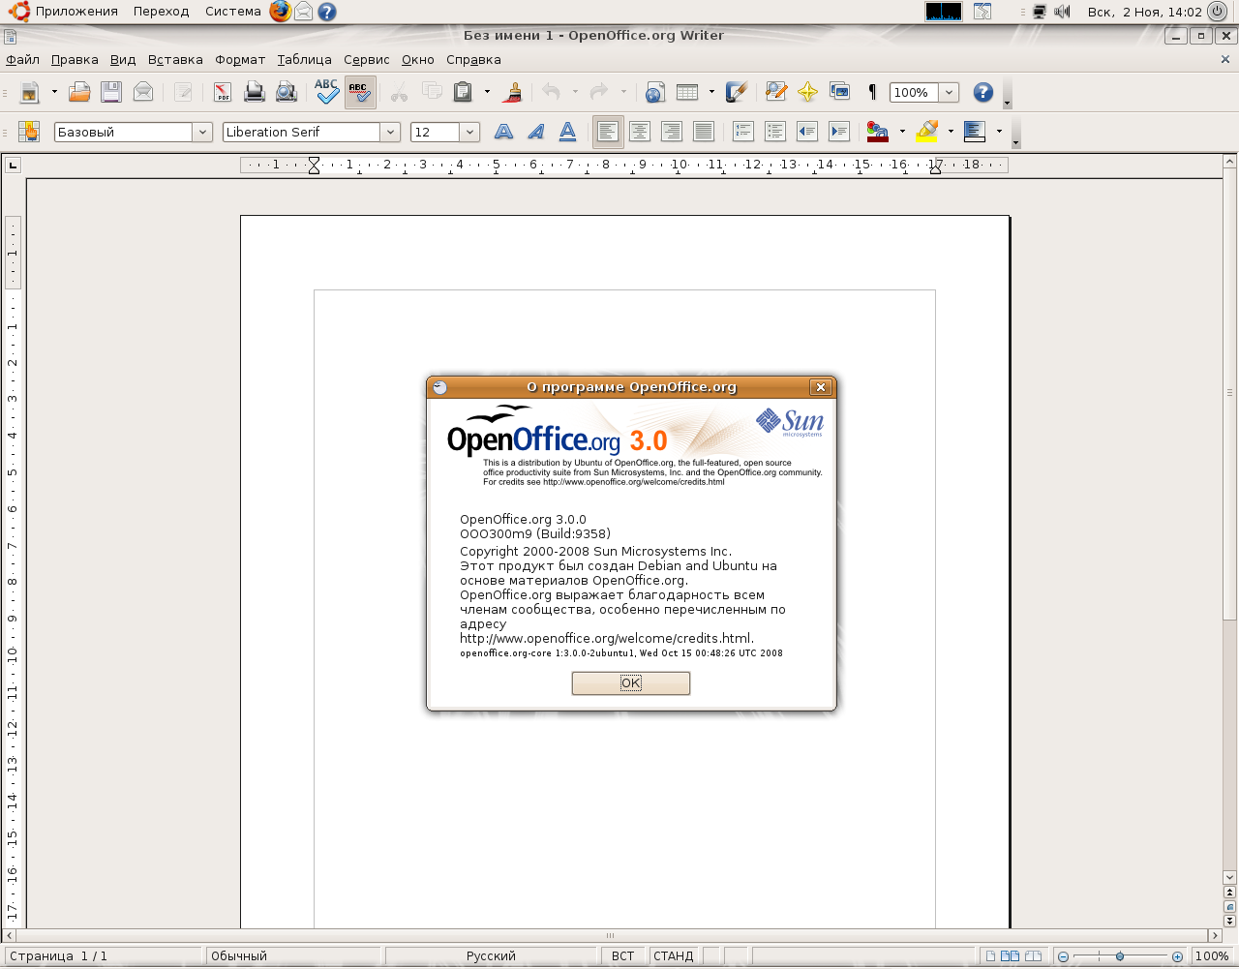Screen dimensions: 1239x969
Task: Run the Spelling and Grammar check icon
Action: click(x=326, y=92)
